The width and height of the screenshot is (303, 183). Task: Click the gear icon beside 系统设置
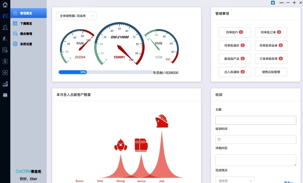click(15, 44)
